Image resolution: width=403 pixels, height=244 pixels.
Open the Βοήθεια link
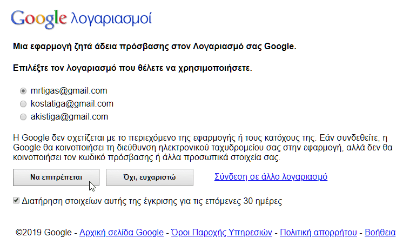coord(380,233)
